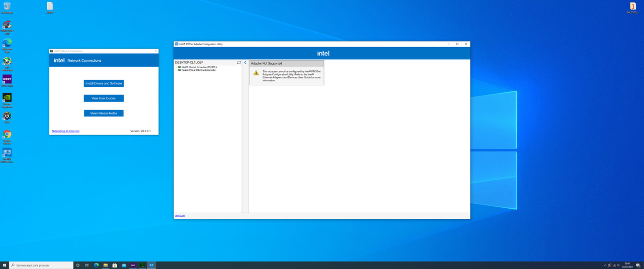Open View User Guides
The height and width of the screenshot is (269, 644).
pyautogui.click(x=104, y=98)
